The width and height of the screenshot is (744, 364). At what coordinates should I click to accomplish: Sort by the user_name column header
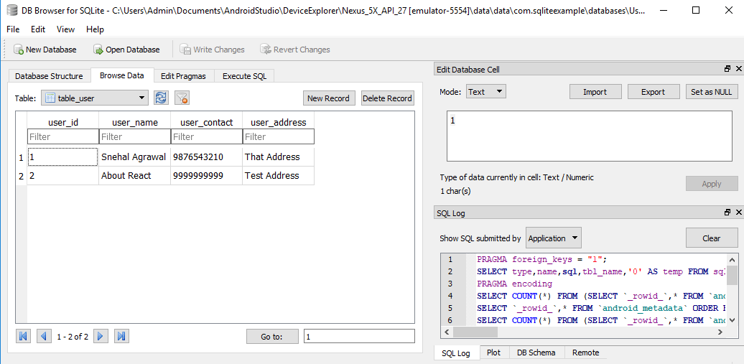135,123
